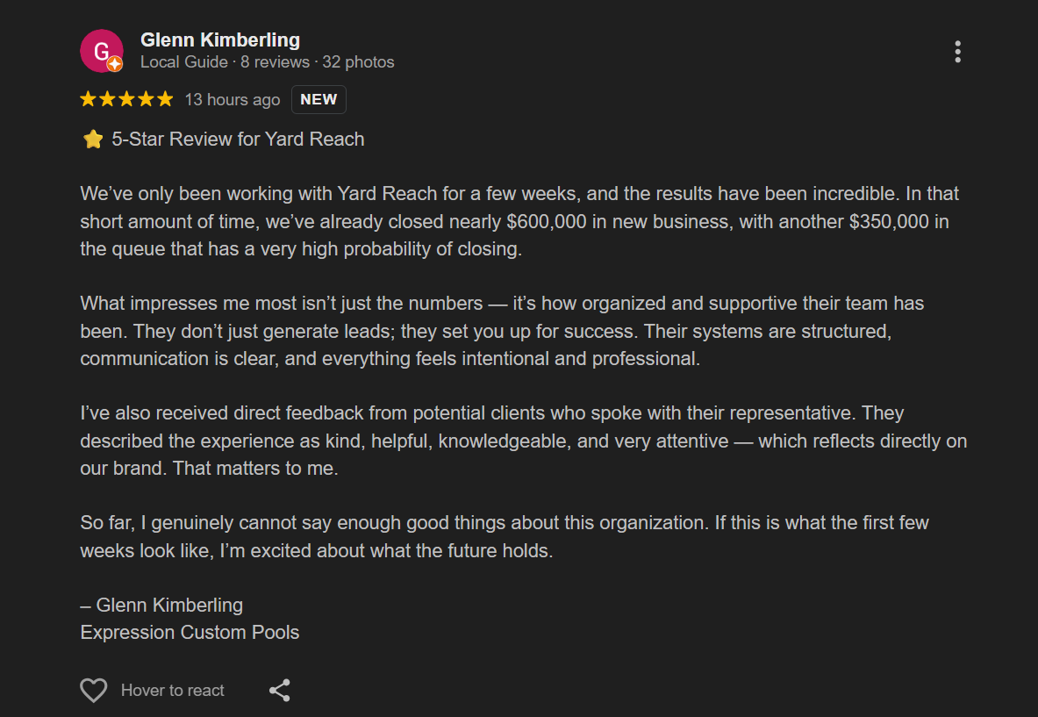
Task: Click the star emoji beside the review headline
Action: click(x=93, y=139)
